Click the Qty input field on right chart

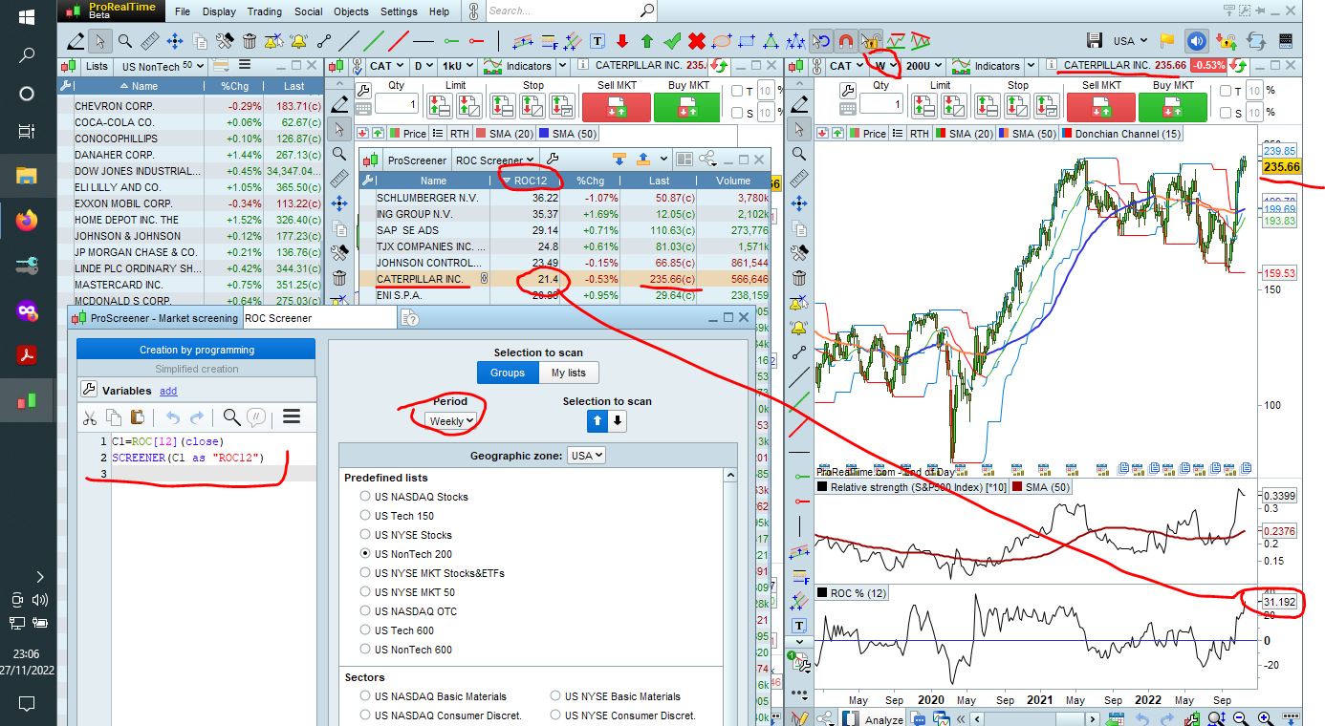click(880, 104)
